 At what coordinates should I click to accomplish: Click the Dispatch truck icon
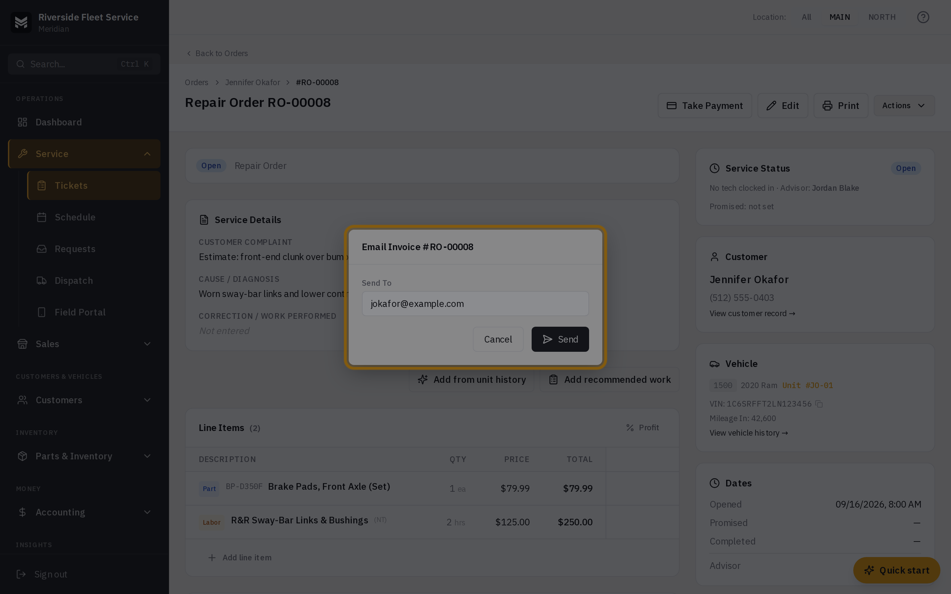pyautogui.click(x=42, y=280)
